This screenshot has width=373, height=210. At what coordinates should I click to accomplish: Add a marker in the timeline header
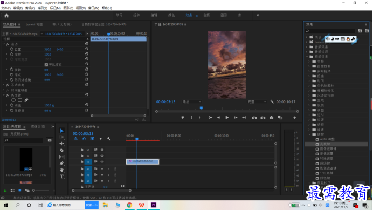tap(101, 139)
